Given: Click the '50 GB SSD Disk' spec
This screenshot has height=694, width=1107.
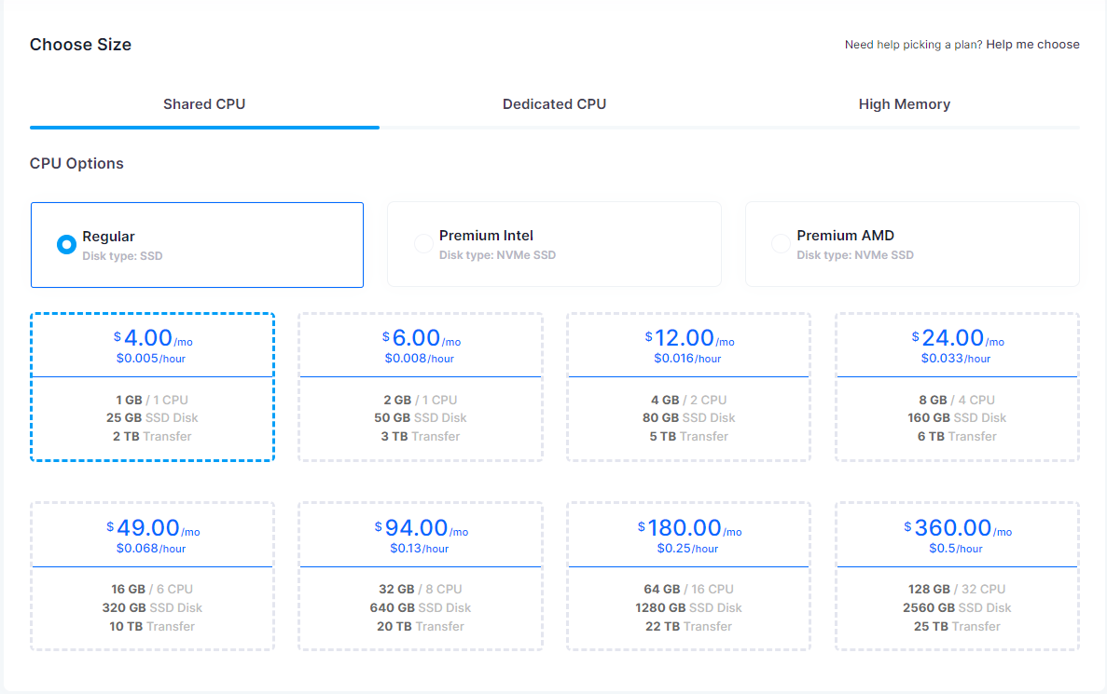Looking at the screenshot, I should click(421, 418).
